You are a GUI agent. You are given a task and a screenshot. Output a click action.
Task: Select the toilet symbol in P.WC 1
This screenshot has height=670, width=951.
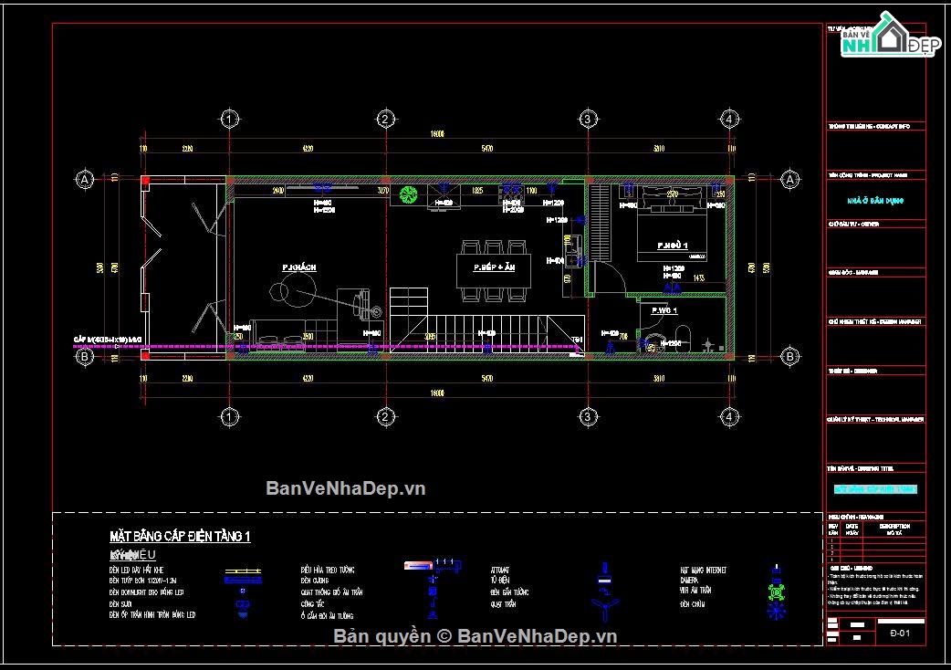[x=684, y=338]
